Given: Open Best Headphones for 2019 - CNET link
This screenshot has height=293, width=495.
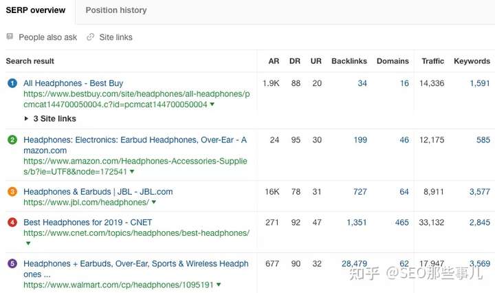Looking at the screenshot, I should click(88, 222).
